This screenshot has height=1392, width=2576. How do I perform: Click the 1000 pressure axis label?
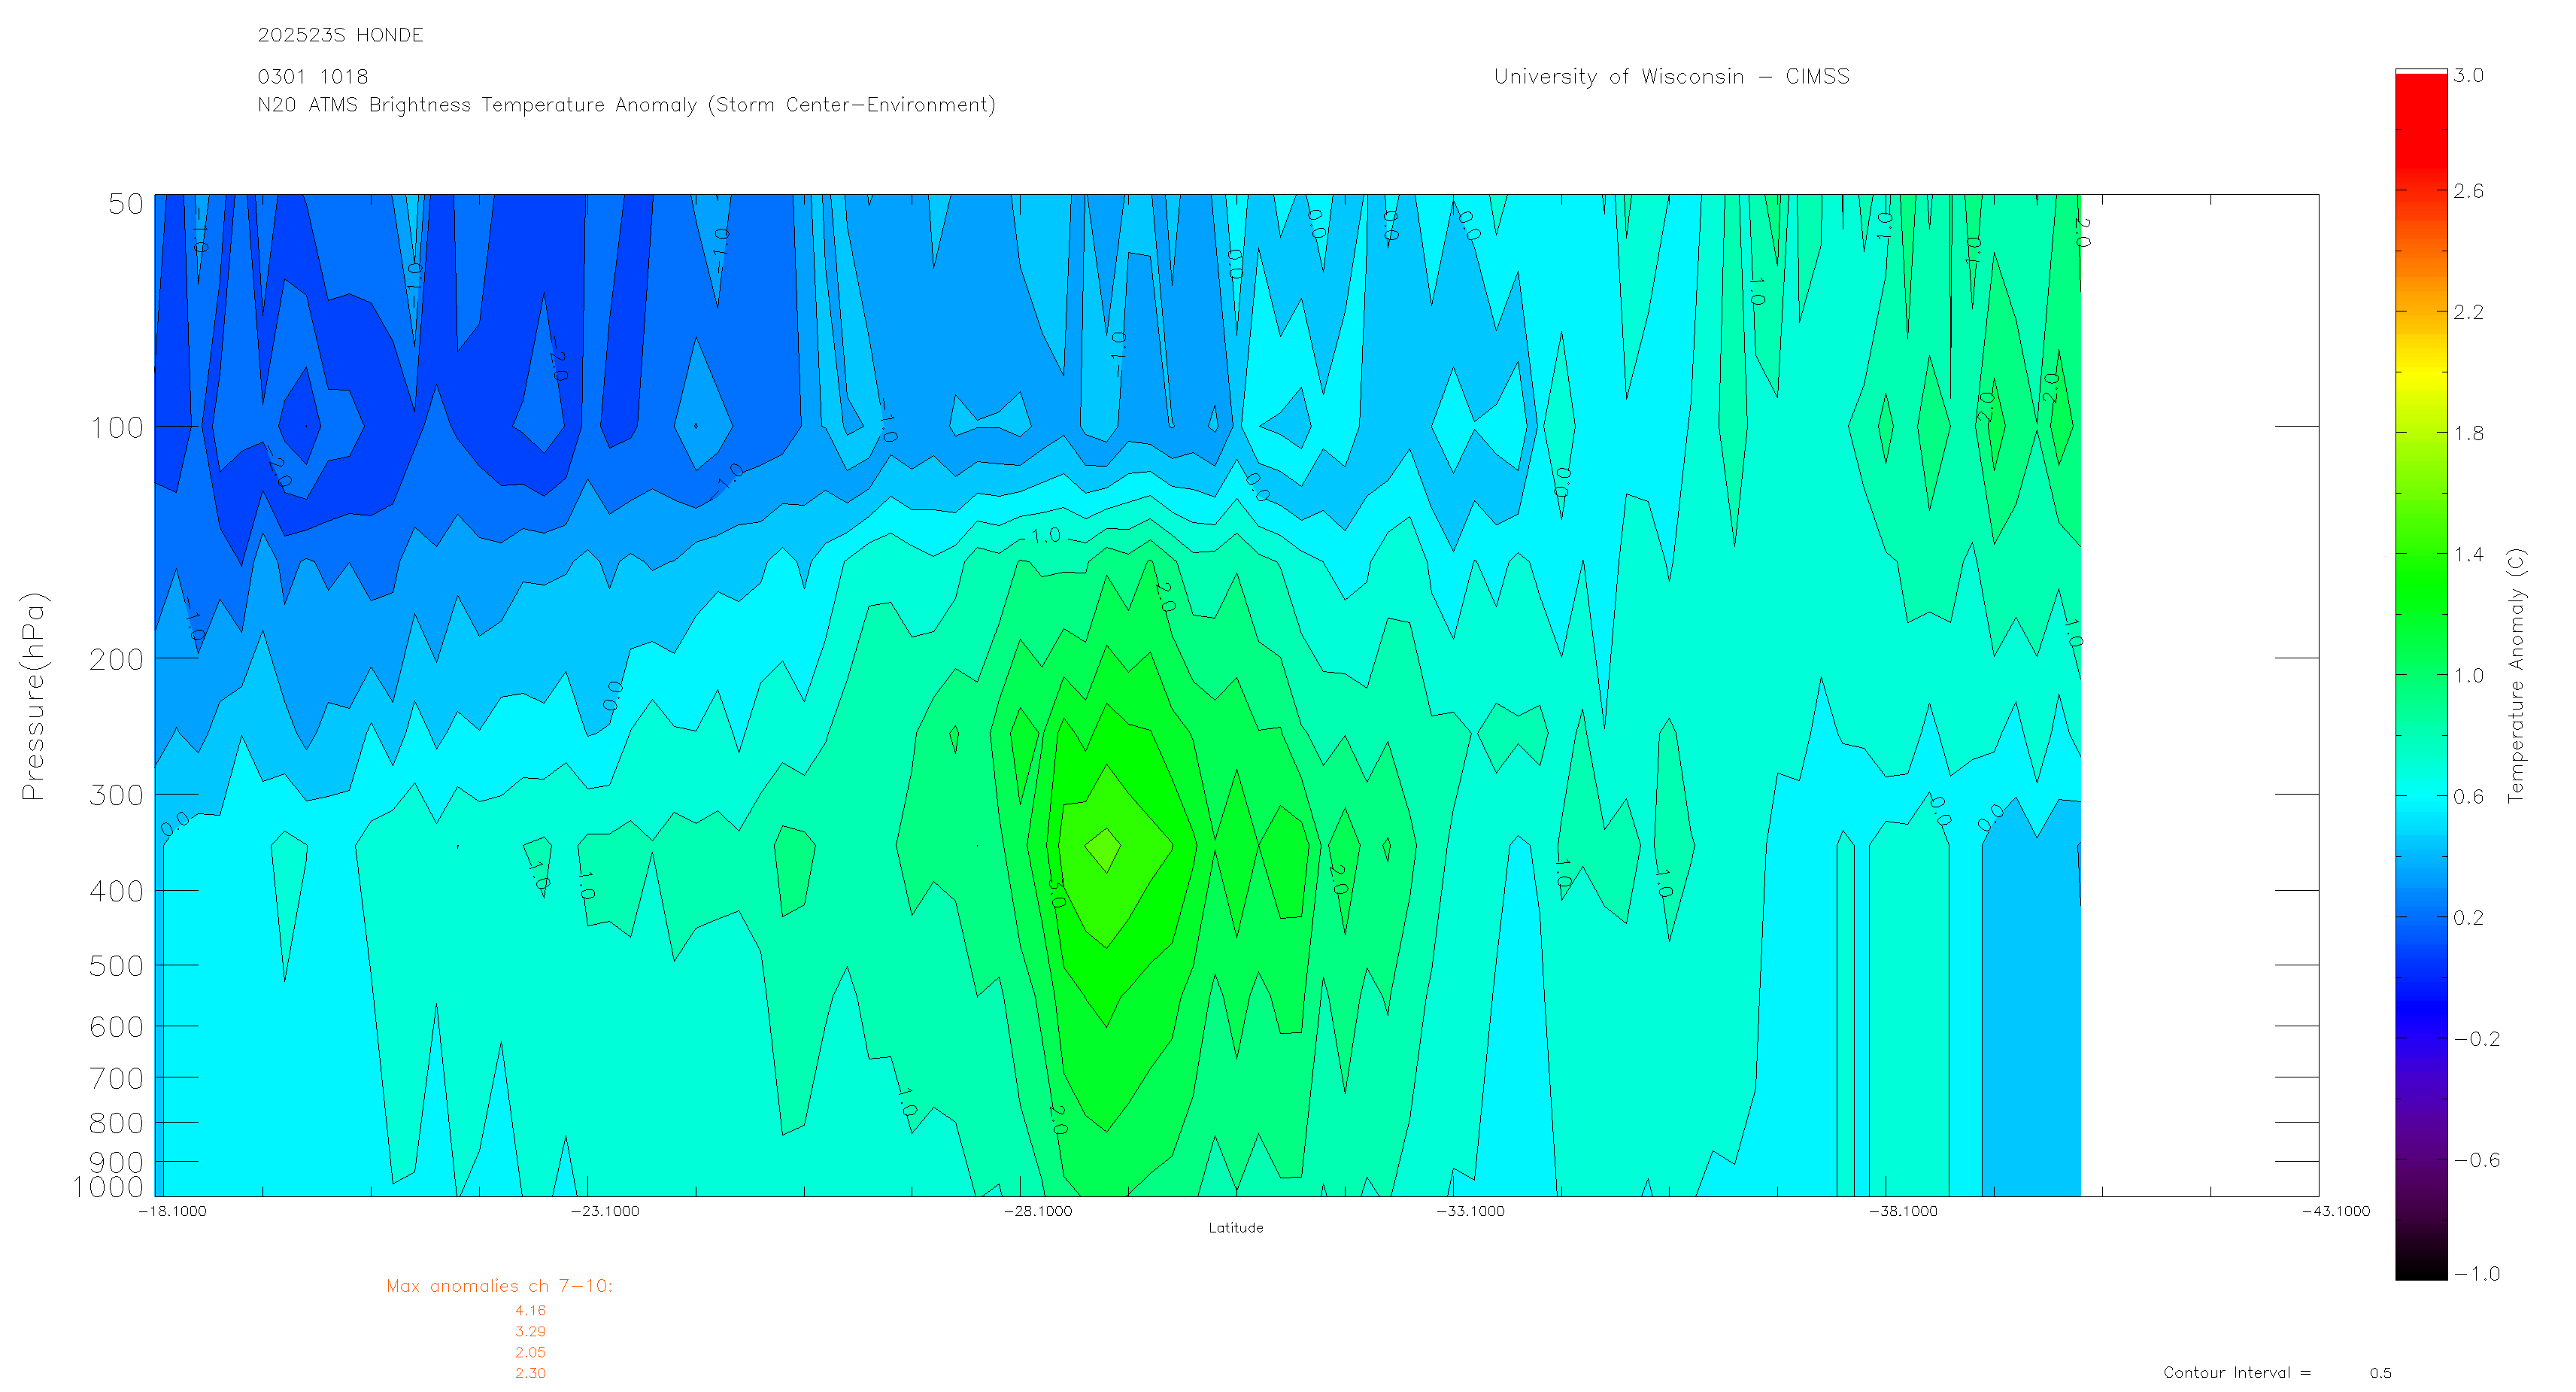coord(108,1187)
